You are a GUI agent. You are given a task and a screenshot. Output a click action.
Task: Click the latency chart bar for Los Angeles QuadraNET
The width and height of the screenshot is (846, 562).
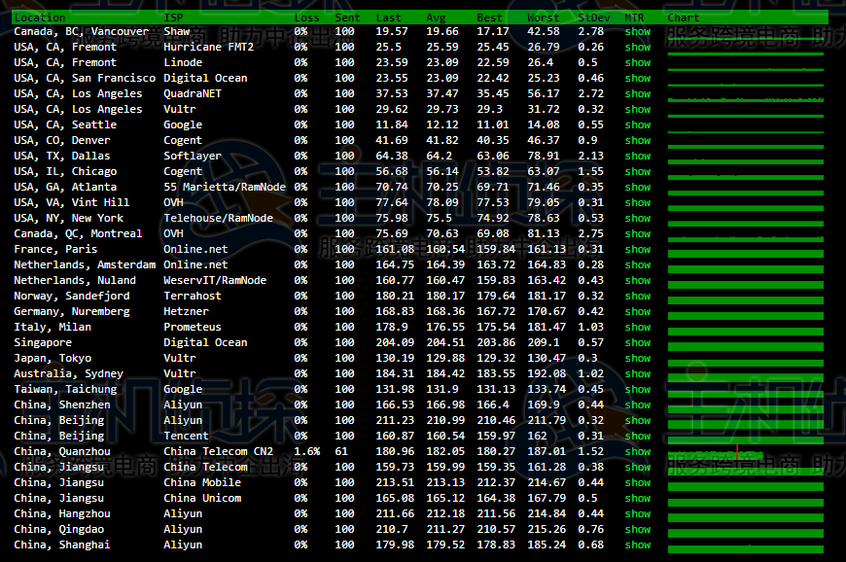tap(745, 98)
